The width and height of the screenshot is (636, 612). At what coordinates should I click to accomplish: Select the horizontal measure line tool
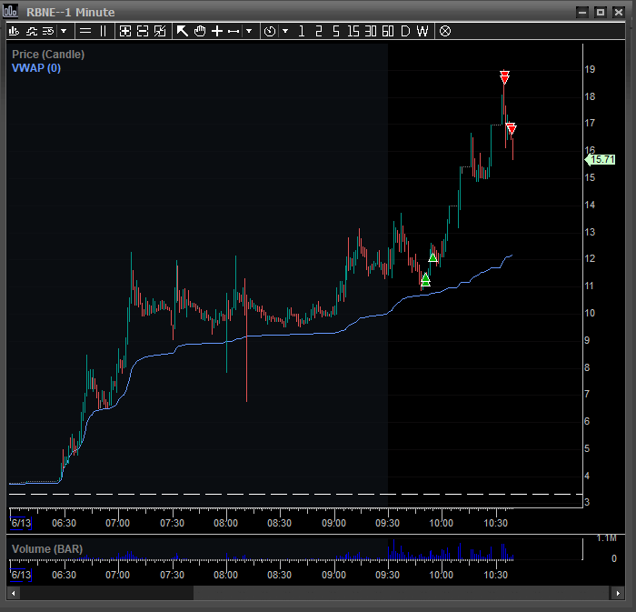click(234, 31)
